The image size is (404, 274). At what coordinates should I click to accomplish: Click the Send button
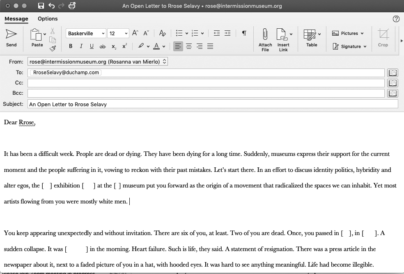click(11, 37)
